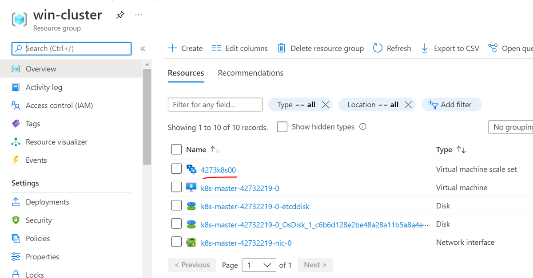Pin the win-cluster resource group
Viewport: 533px width, 278px height.
click(x=120, y=15)
